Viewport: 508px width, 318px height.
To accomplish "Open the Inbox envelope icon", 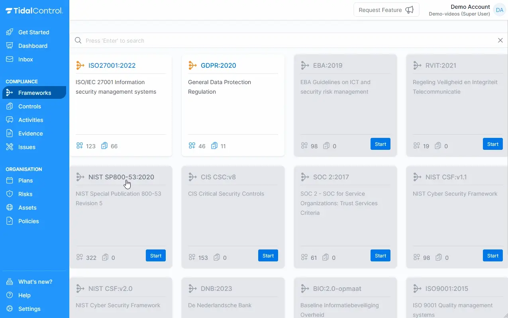I will pos(10,59).
